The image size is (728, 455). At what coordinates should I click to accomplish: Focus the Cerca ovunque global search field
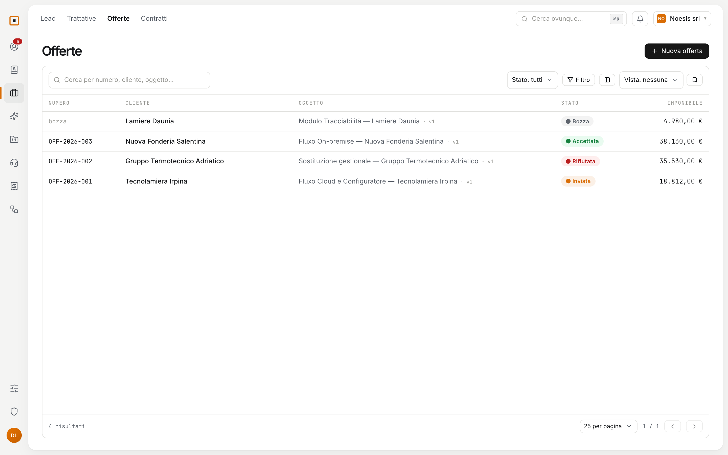pos(571,19)
